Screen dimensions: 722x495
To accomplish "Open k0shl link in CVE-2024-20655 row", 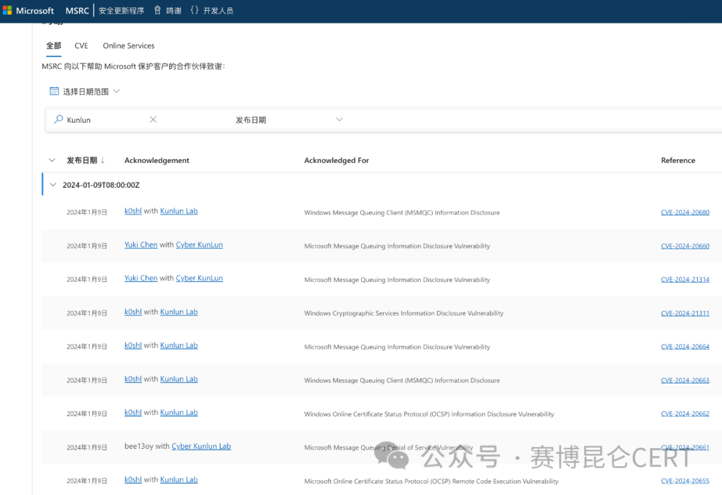I will [133, 480].
